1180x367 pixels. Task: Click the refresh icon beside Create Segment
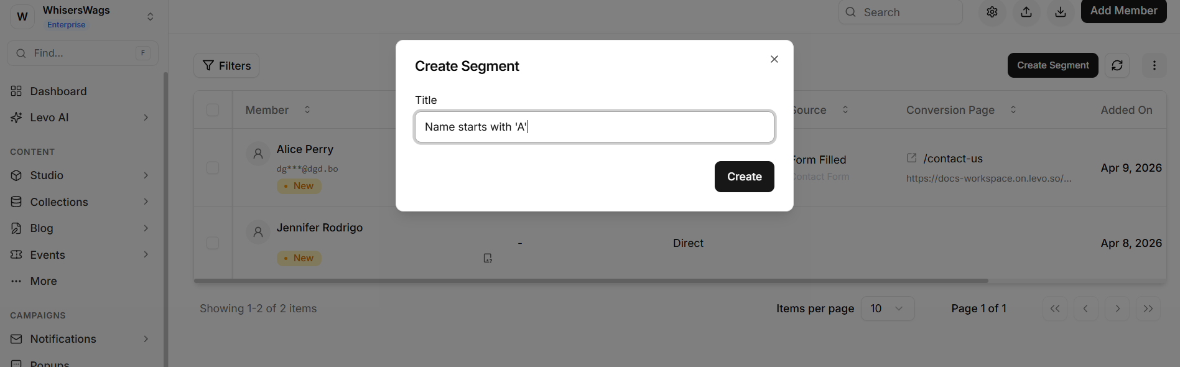click(x=1117, y=65)
